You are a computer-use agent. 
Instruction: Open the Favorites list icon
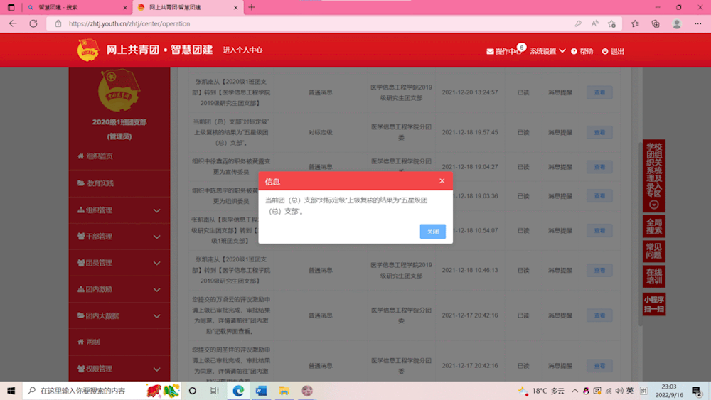tap(635, 23)
